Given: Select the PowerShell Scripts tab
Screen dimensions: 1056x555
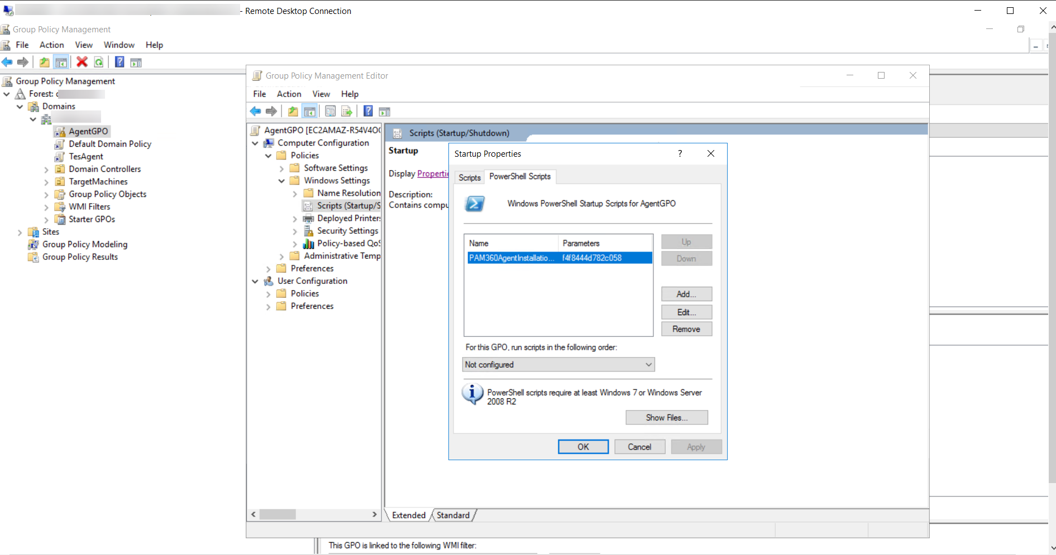Looking at the screenshot, I should click(x=520, y=176).
